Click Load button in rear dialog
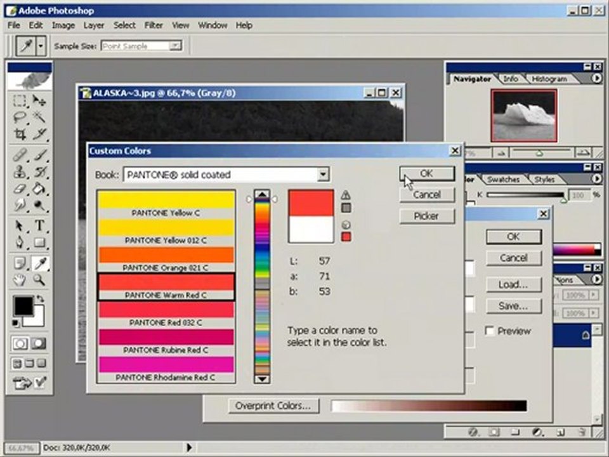Screen dimensions: 609x457 tap(513, 284)
